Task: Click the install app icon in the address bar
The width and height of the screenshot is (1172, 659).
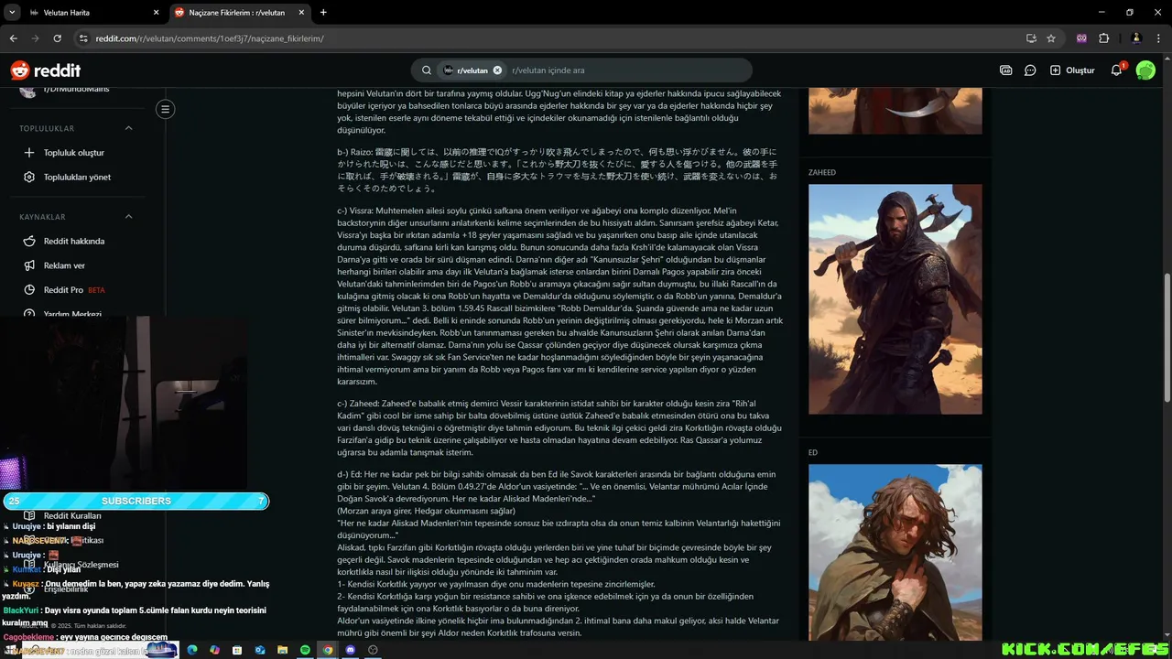Action: pos(1031,38)
